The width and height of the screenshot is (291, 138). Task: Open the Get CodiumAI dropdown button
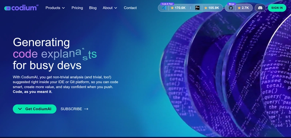tap(35, 109)
